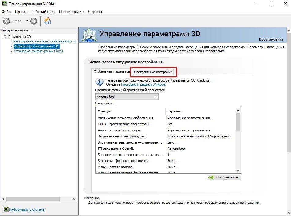The width and height of the screenshot is (291, 216).
Task: Open Настройки графики Windows link
Action: 143,84
